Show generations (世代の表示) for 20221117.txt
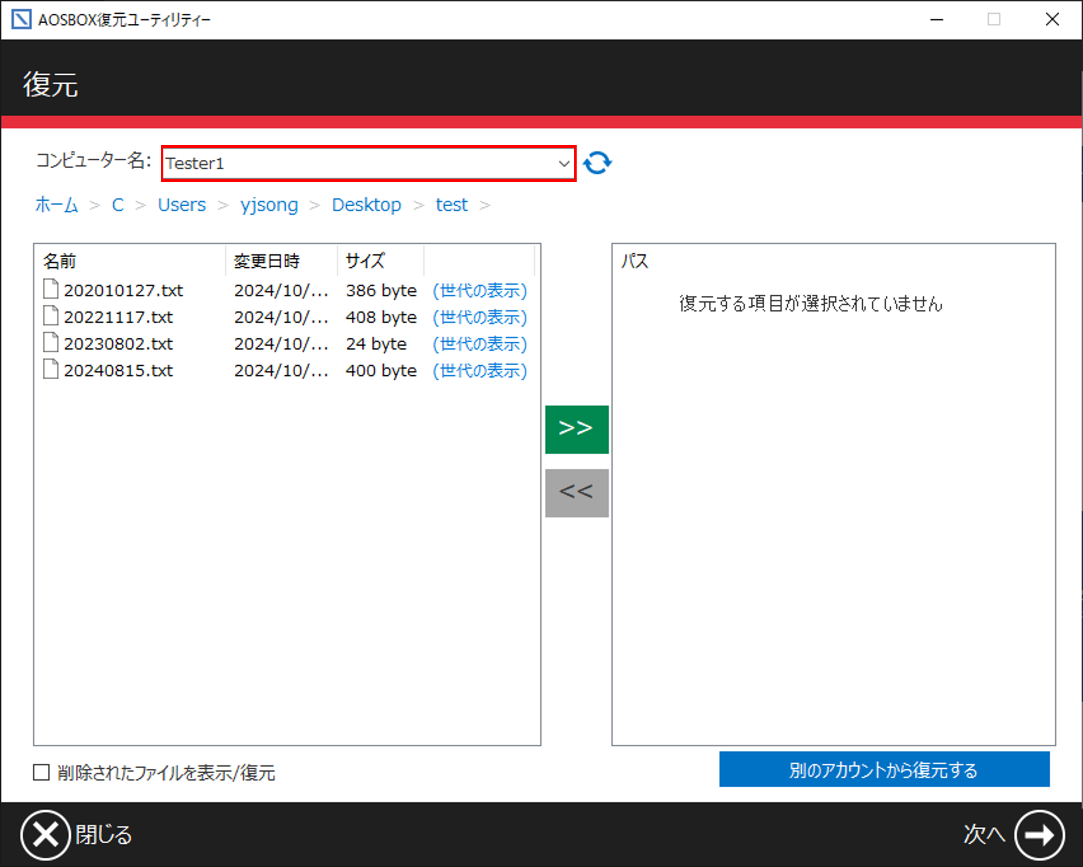 (480, 317)
